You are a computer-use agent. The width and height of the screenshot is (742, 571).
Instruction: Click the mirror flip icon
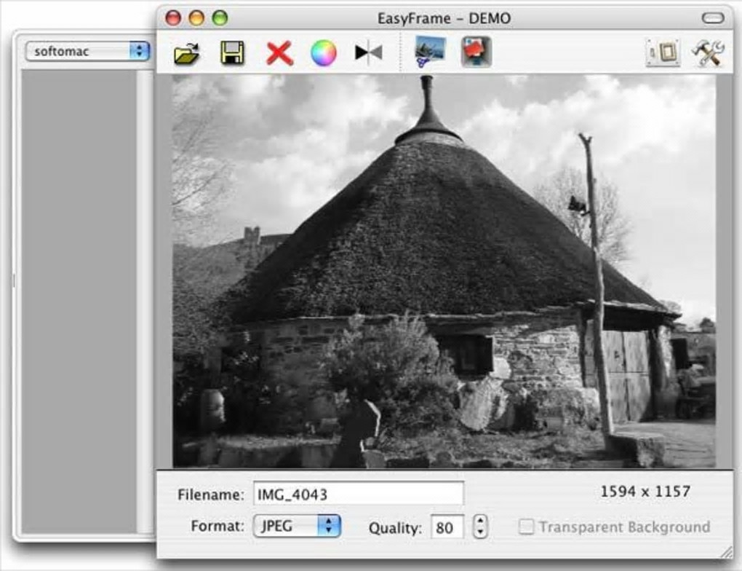tap(369, 52)
